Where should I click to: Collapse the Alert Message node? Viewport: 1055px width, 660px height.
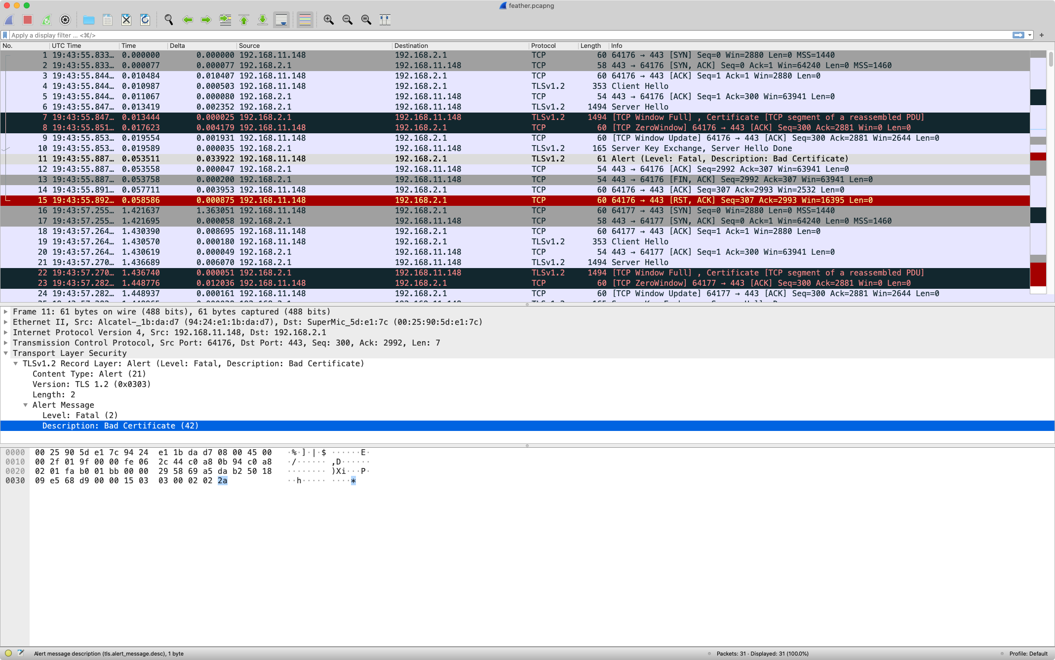26,405
